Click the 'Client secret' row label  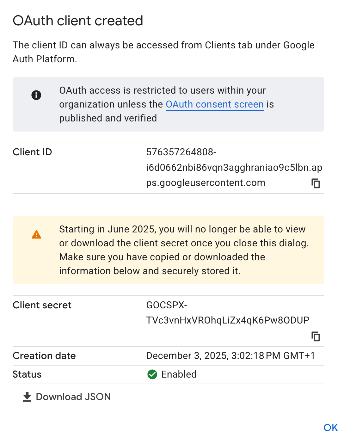42,305
